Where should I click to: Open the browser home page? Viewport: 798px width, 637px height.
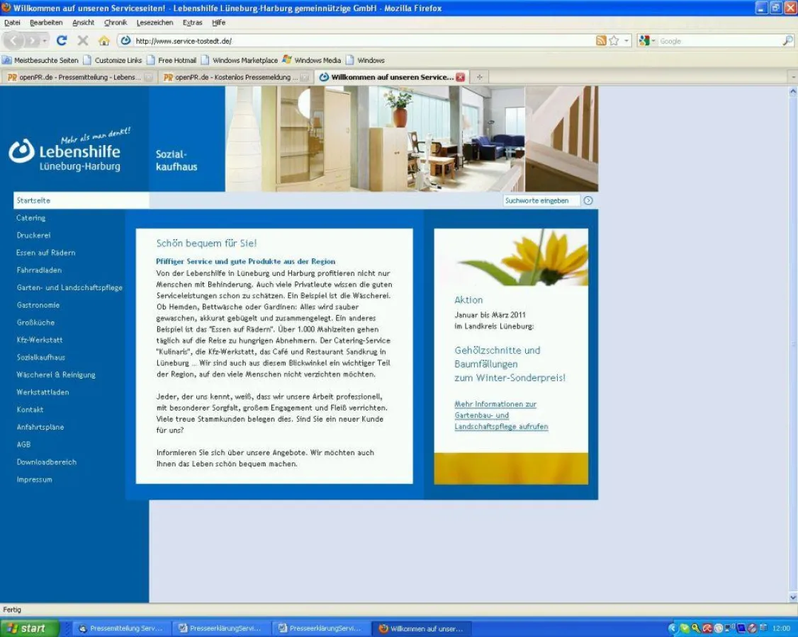coord(103,40)
